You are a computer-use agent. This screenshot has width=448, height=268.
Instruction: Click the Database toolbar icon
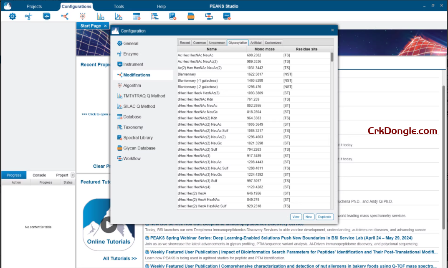[x=134, y=116]
